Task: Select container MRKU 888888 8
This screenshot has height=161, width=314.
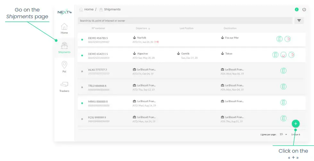Action: [98, 101]
